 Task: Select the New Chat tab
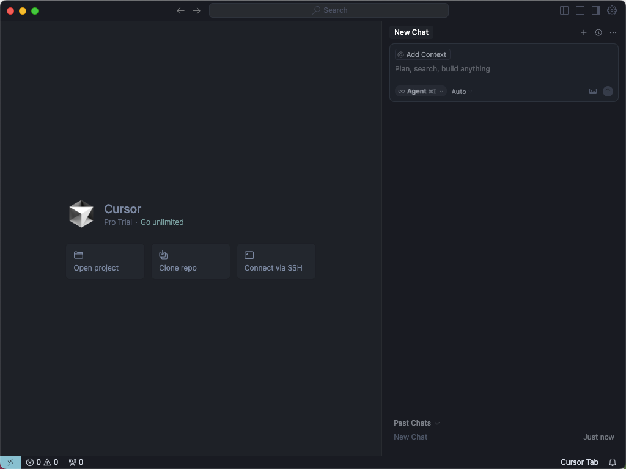[411, 32]
